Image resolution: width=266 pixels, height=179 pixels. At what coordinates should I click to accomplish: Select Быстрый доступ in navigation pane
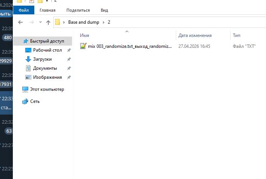point(43,41)
